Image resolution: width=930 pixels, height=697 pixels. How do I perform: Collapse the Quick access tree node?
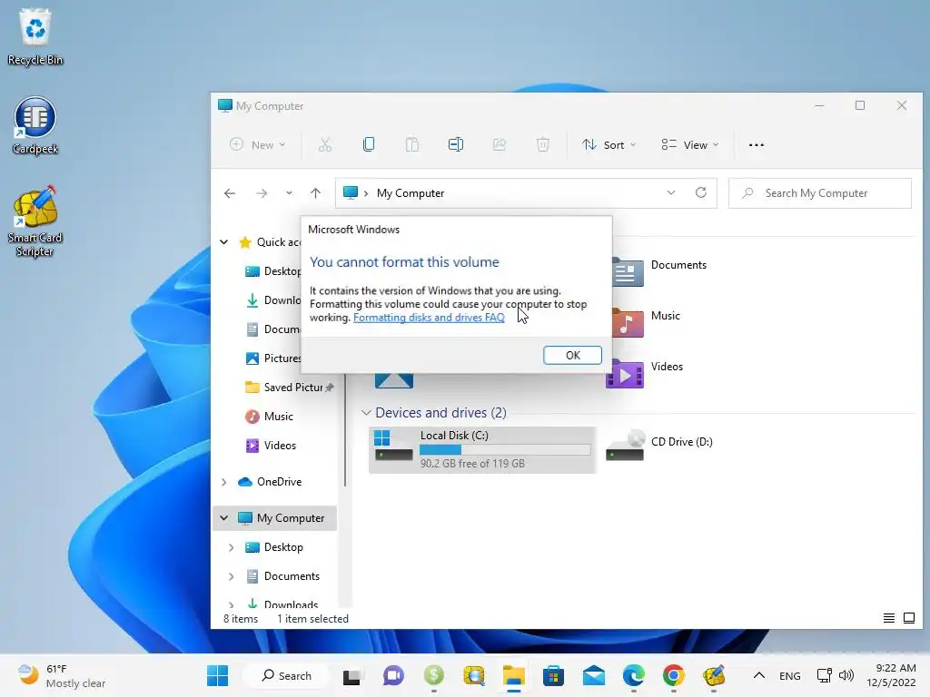(x=224, y=241)
